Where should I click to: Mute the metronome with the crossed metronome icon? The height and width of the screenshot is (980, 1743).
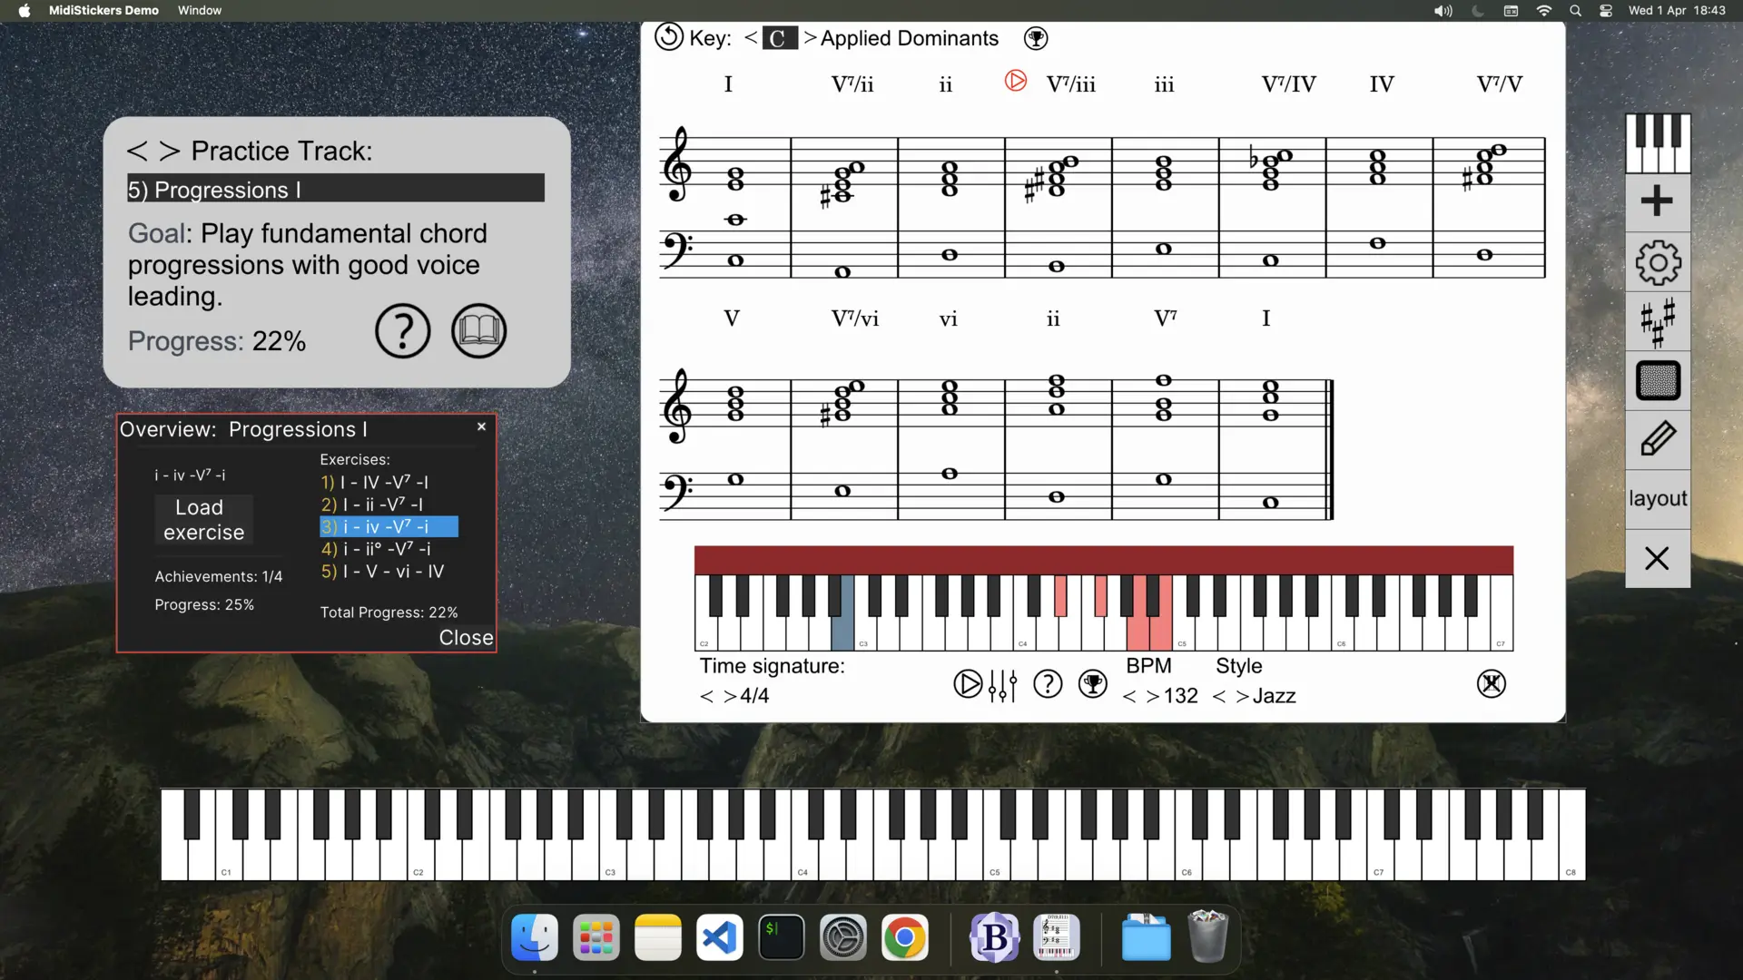coord(1492,683)
